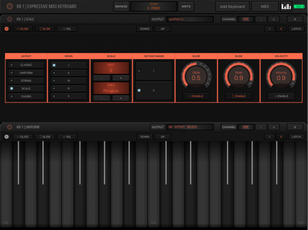
Task: Open the OUTPUT selector showing apeMatrix
Action: pos(191,19)
